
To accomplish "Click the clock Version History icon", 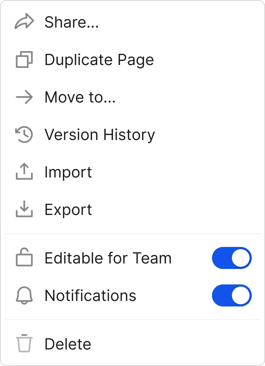I will click(x=24, y=135).
